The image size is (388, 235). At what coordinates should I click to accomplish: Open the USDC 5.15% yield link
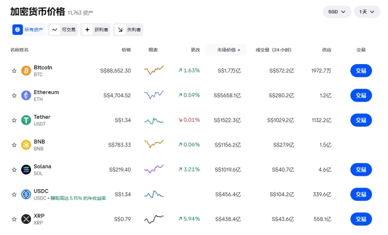(78, 198)
